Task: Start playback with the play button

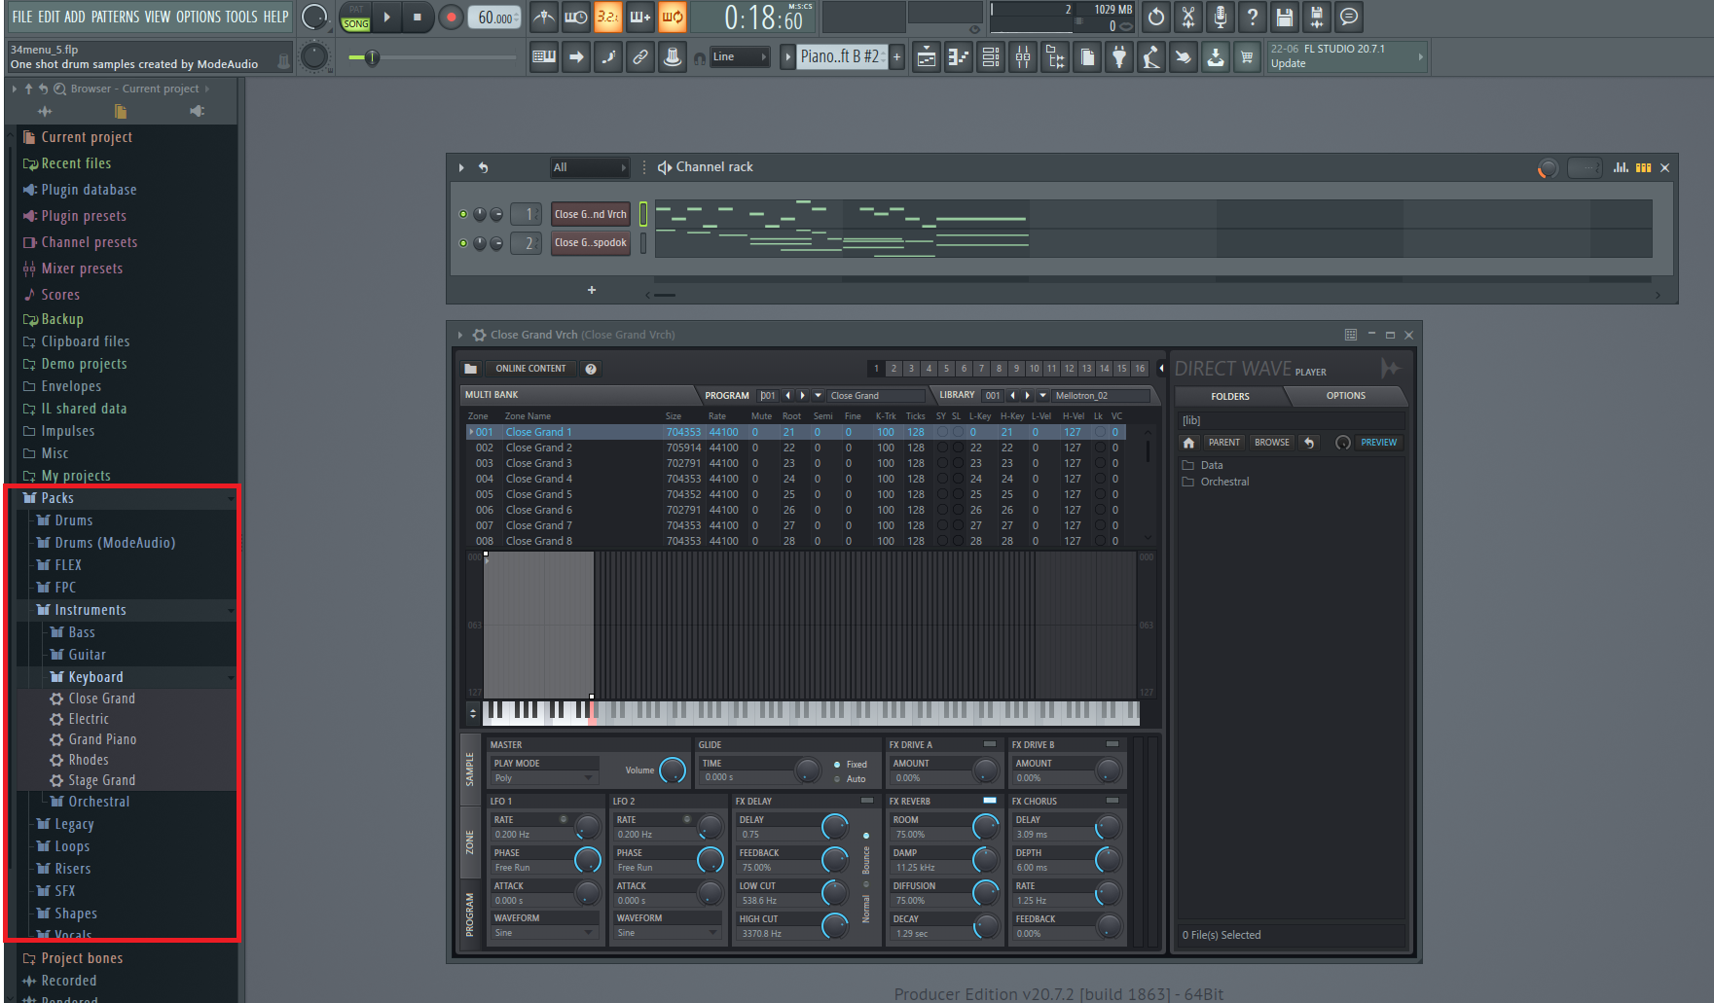Action: click(386, 17)
